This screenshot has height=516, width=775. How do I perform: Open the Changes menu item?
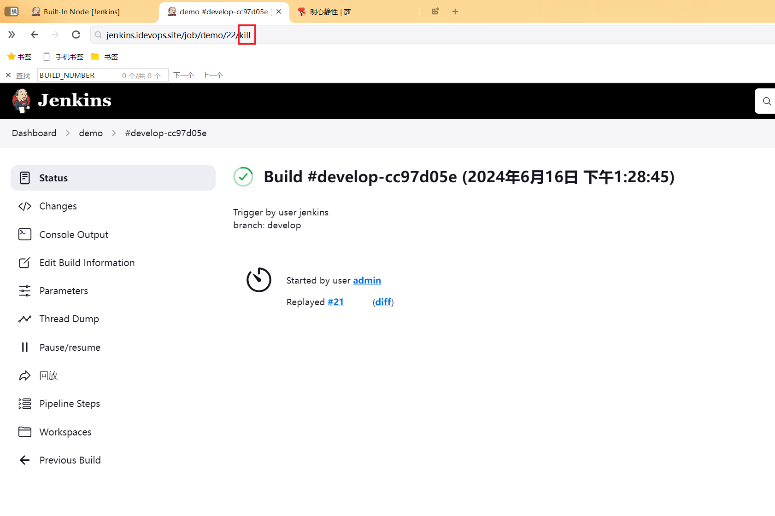click(x=113, y=206)
